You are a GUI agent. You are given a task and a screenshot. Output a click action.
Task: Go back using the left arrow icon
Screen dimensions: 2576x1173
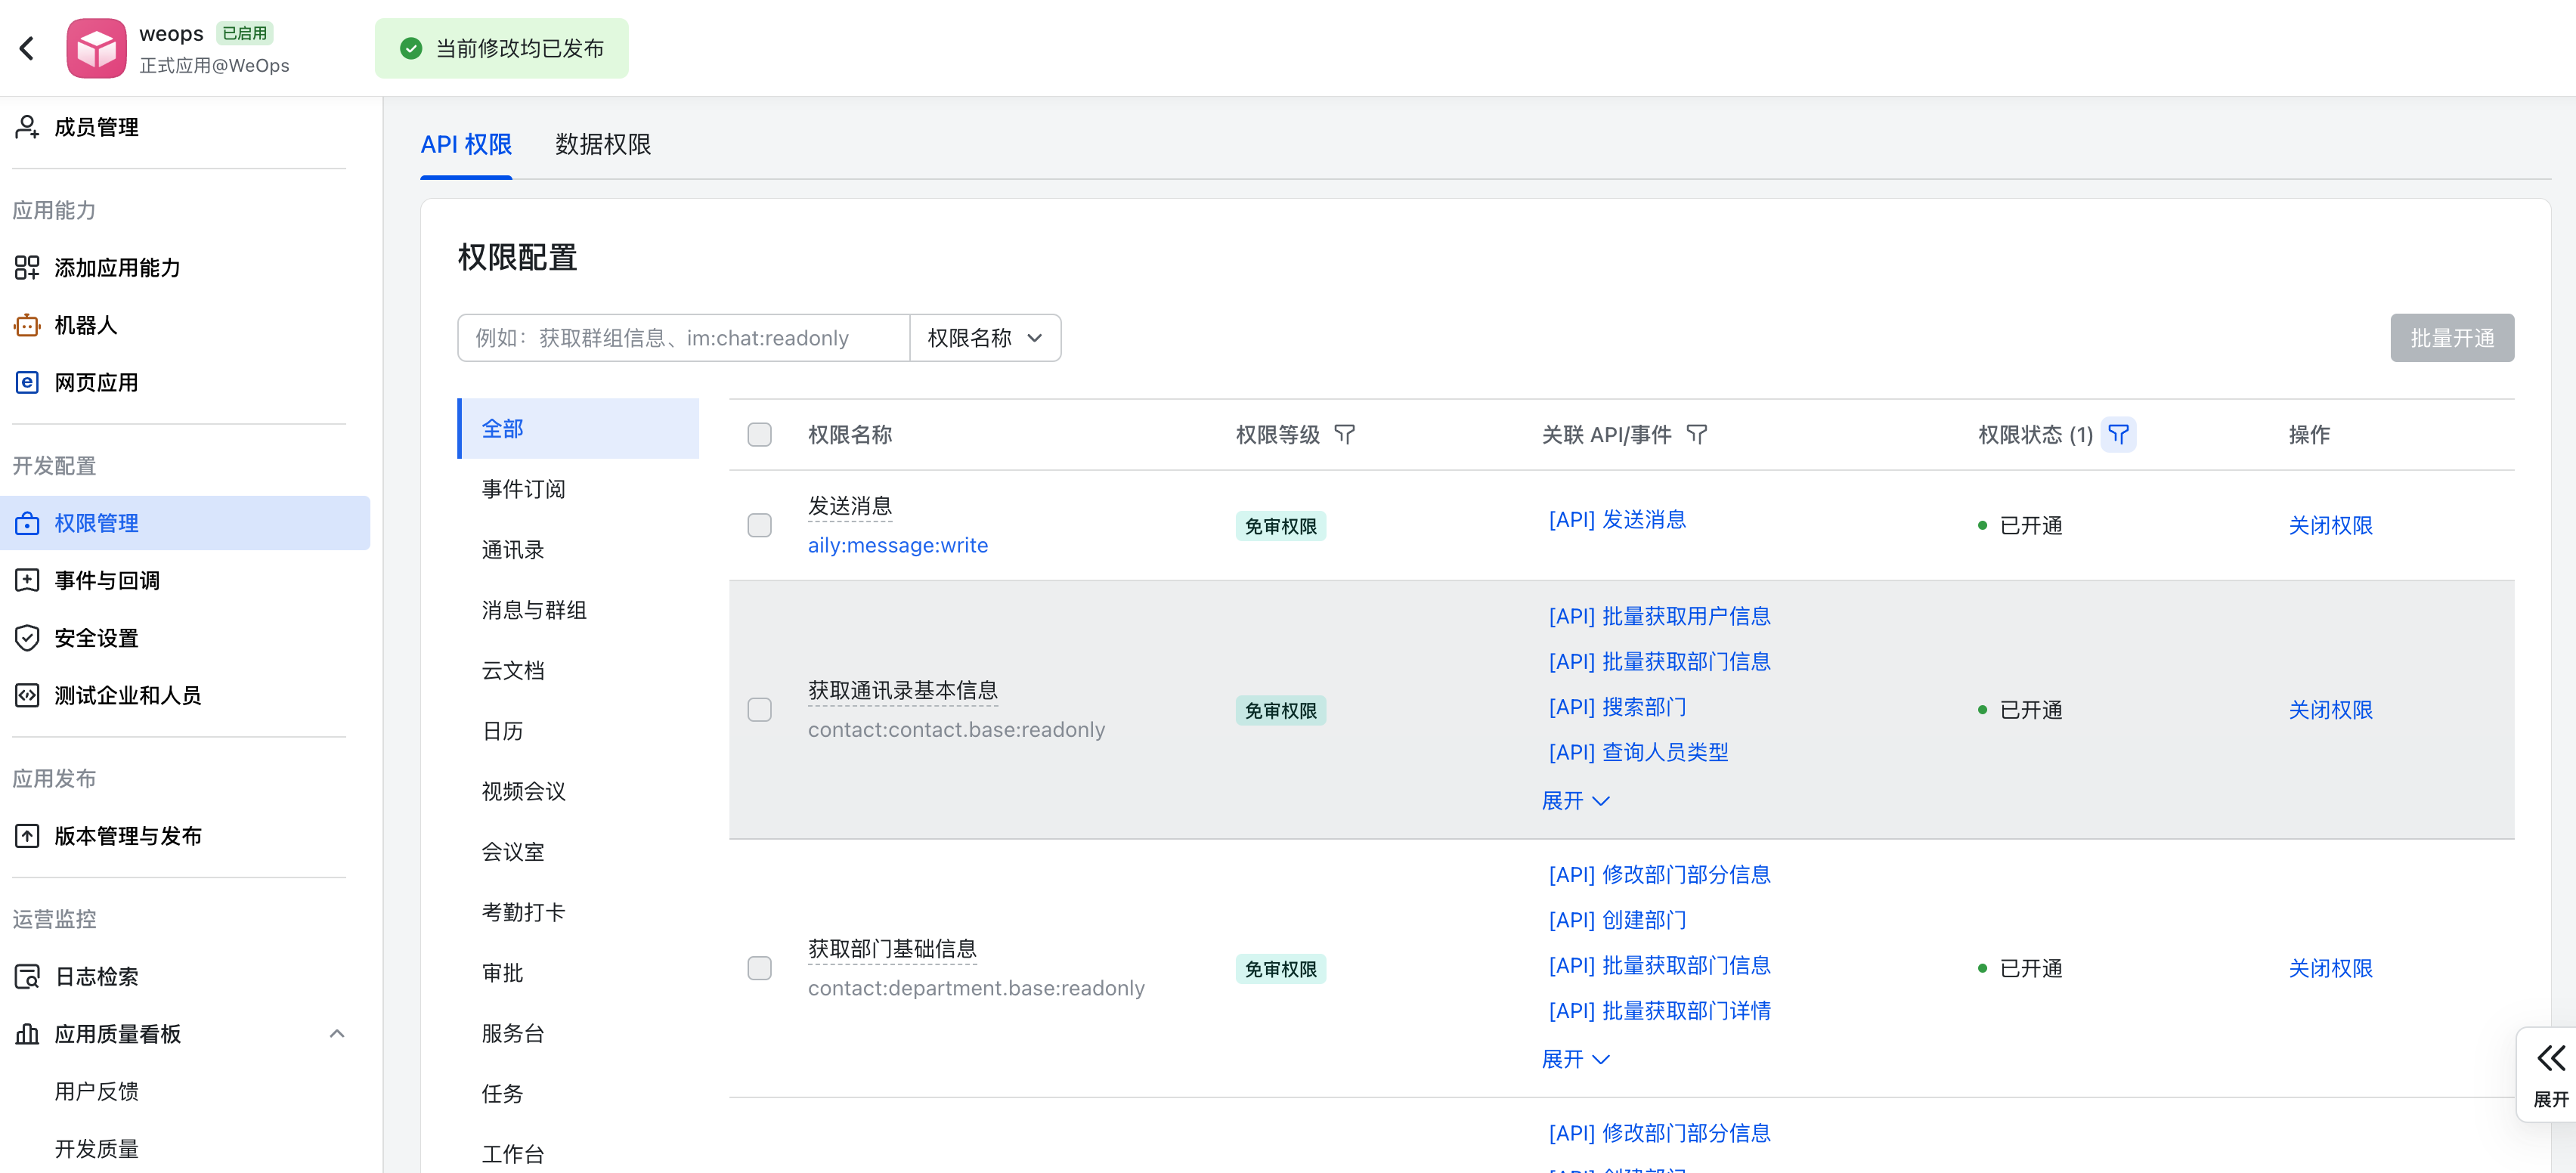click(27, 48)
